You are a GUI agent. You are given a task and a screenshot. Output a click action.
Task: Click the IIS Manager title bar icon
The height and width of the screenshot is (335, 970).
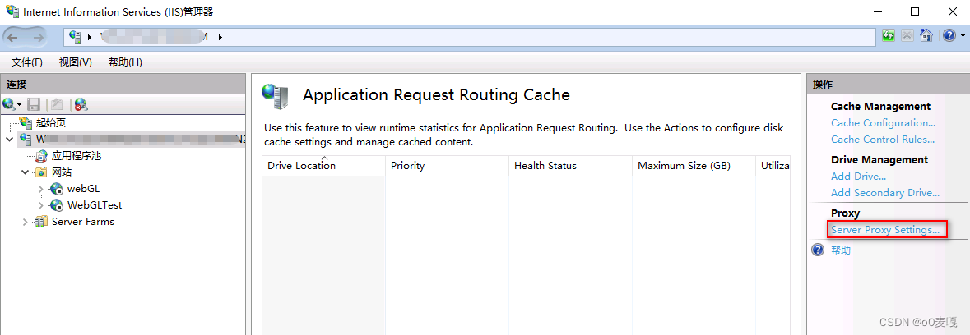pyautogui.click(x=12, y=11)
